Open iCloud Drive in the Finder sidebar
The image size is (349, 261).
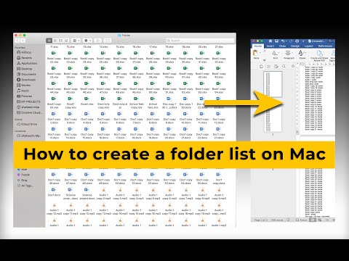pyautogui.click(x=27, y=124)
